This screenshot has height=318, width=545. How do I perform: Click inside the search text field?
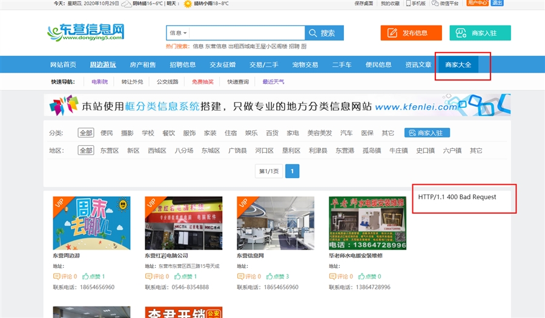247,33
